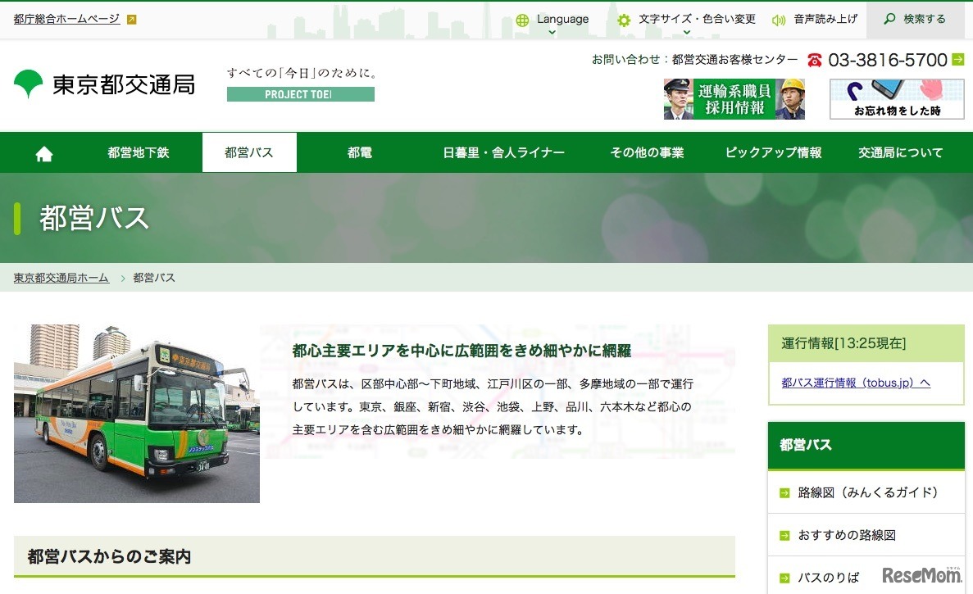Click the red phone icon beside 03-3816-5700
This screenshot has height=594, width=973.
tap(813, 60)
